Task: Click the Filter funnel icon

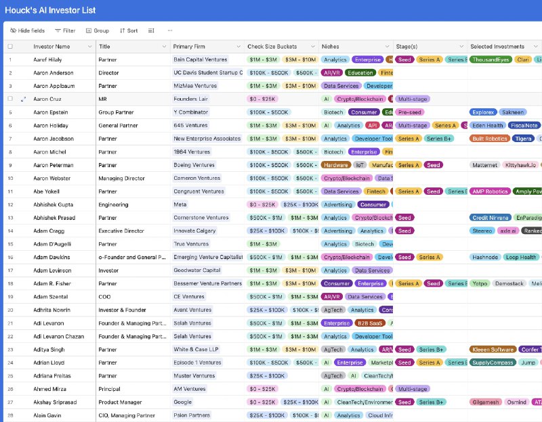Action: (x=58, y=30)
